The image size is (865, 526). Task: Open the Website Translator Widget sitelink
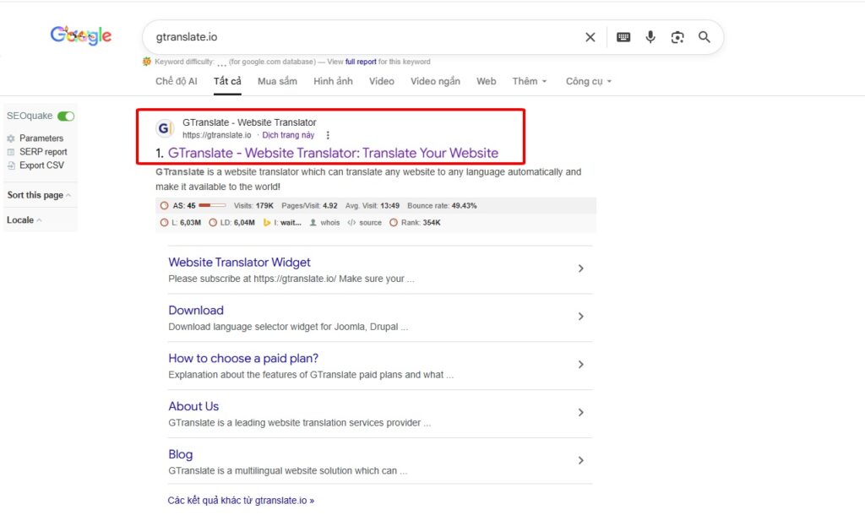click(x=239, y=263)
